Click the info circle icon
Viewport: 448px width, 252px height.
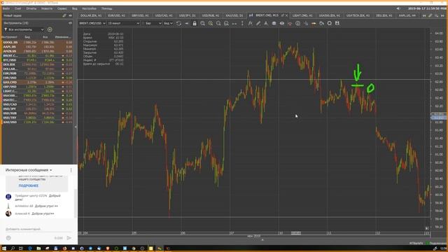297,23
